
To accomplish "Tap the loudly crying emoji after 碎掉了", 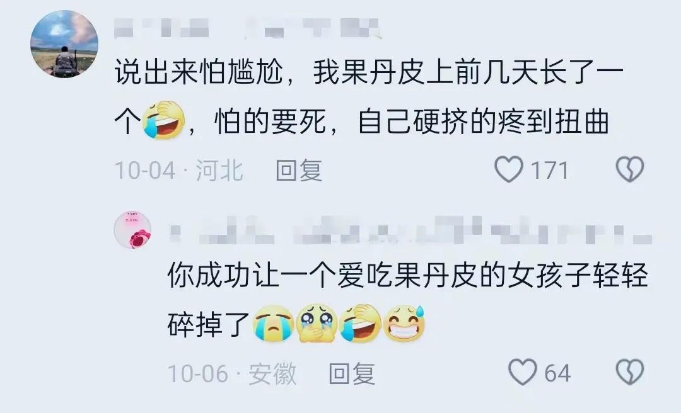I will 273,324.
